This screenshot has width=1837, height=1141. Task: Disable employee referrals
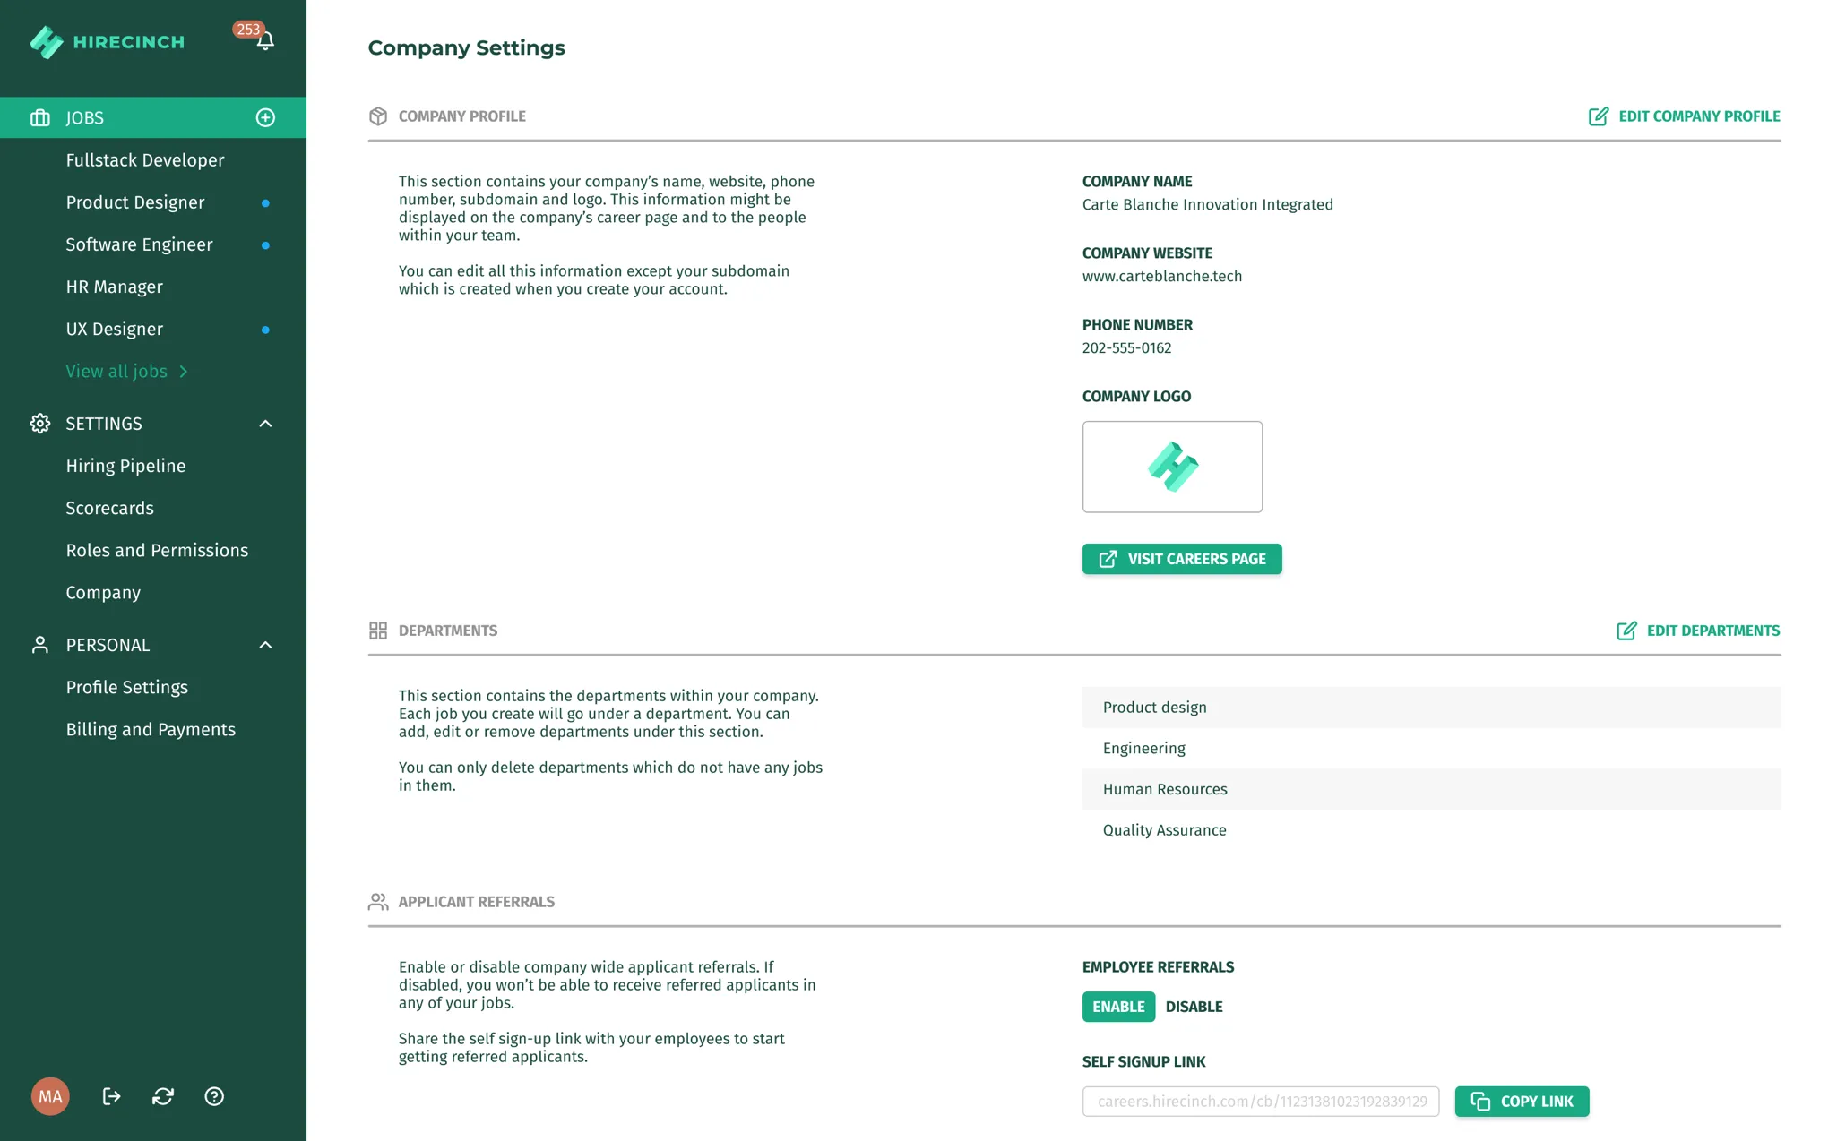coord(1194,1007)
